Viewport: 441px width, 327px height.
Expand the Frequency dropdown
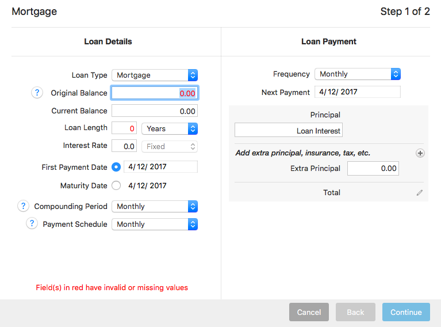coord(357,74)
